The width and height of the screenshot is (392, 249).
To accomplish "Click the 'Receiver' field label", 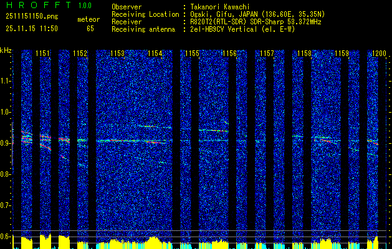I will point(127,22).
